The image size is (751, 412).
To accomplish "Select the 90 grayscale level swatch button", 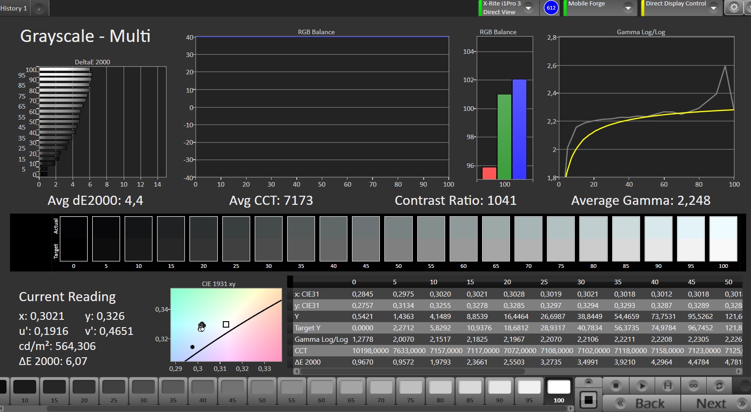I will pos(499,391).
